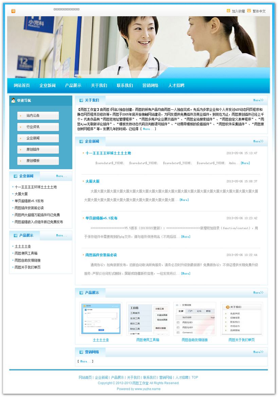Click [More] after the 大厦大厦 news excerpt
This screenshot has width=278, height=397.
(184, 200)
